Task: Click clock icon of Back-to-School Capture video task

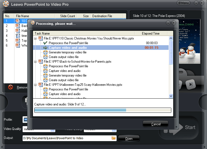Action: point(45,71)
